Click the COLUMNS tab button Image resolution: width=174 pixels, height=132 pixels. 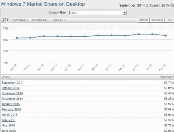coord(157,20)
